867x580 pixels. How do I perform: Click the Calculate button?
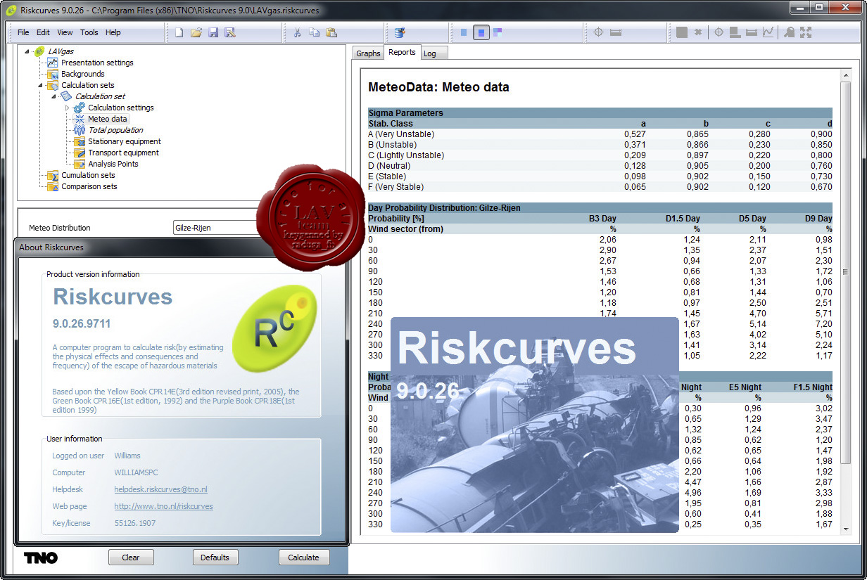304,558
